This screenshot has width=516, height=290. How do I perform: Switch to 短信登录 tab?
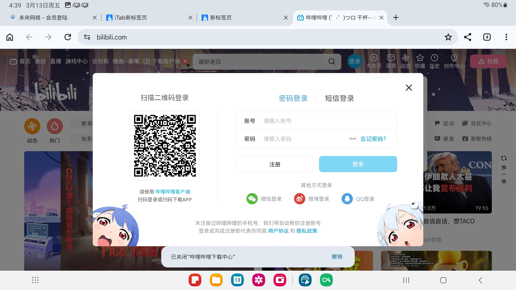coord(339,98)
